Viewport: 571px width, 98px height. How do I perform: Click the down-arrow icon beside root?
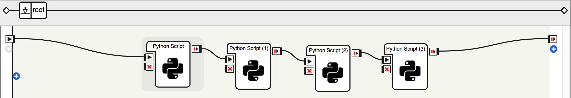point(25,10)
